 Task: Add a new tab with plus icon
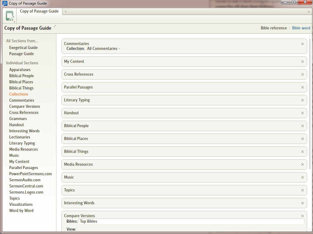click(65, 12)
